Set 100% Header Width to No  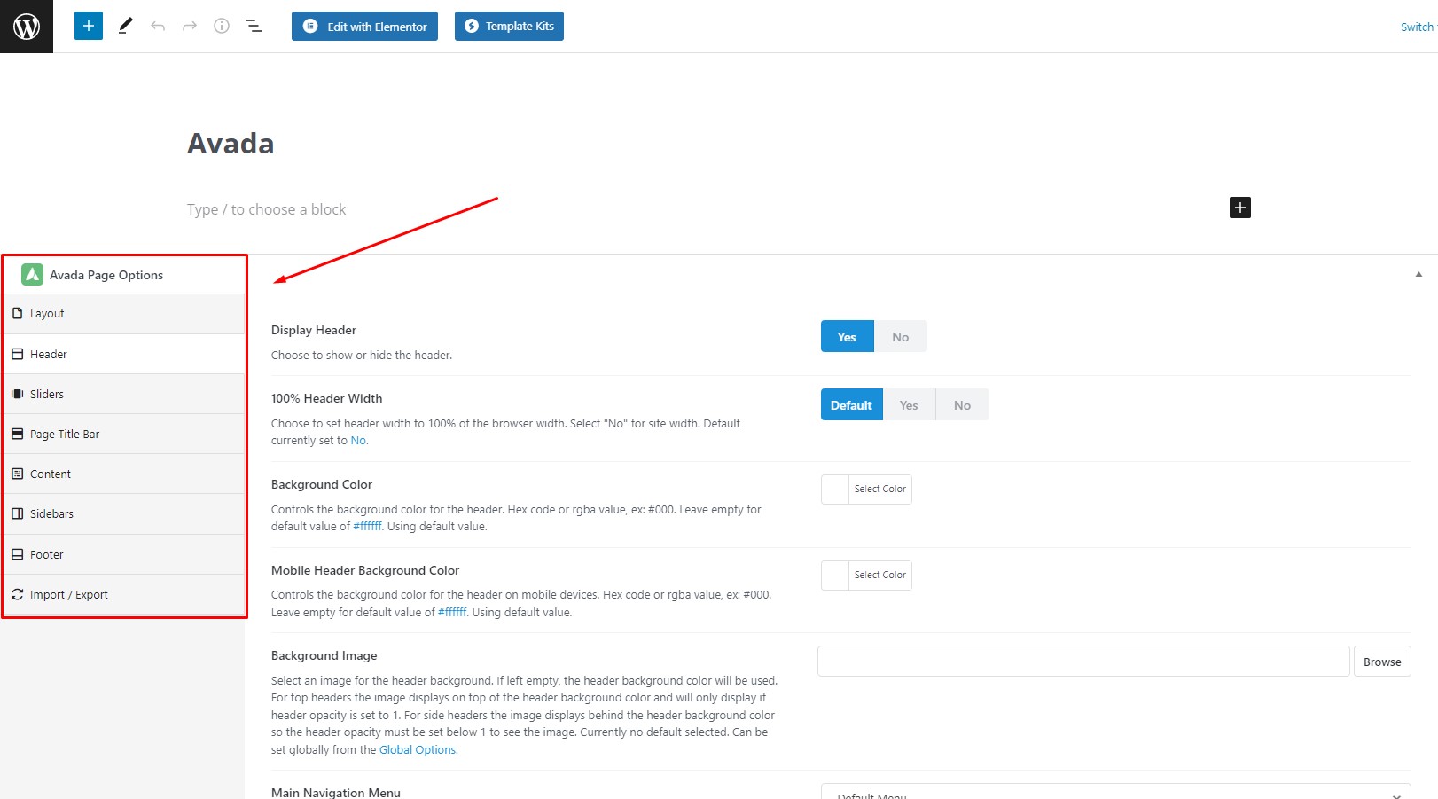click(962, 404)
